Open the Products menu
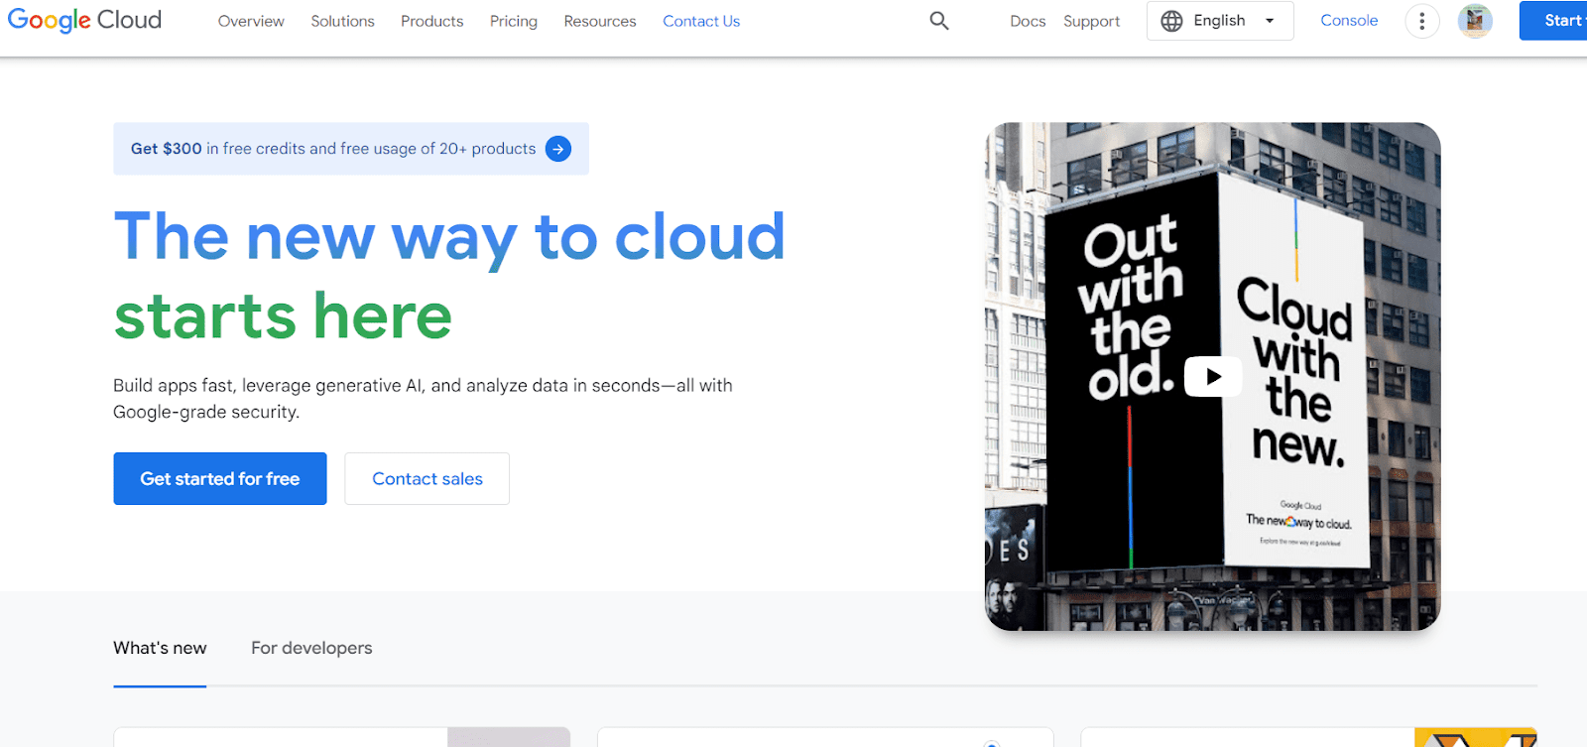The width and height of the screenshot is (1587, 747). (x=431, y=21)
